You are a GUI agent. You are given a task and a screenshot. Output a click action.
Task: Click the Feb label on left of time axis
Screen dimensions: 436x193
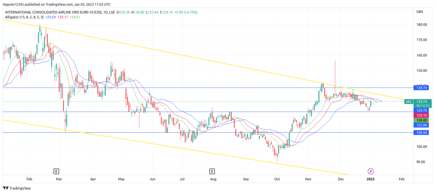pos(29,179)
